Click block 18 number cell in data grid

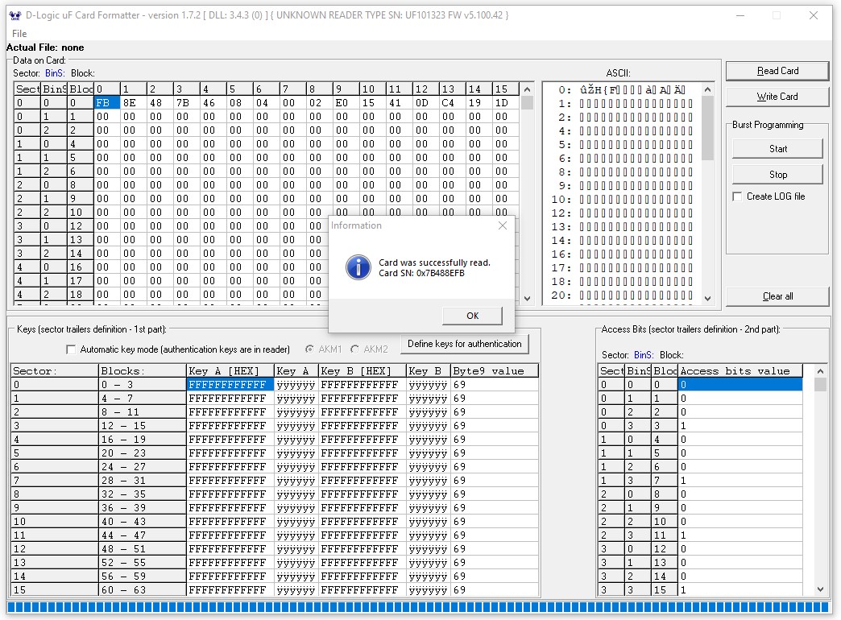click(x=81, y=295)
